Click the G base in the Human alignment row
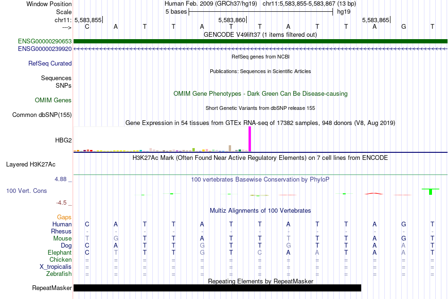Screen dimensions: 448x299 click(403, 224)
